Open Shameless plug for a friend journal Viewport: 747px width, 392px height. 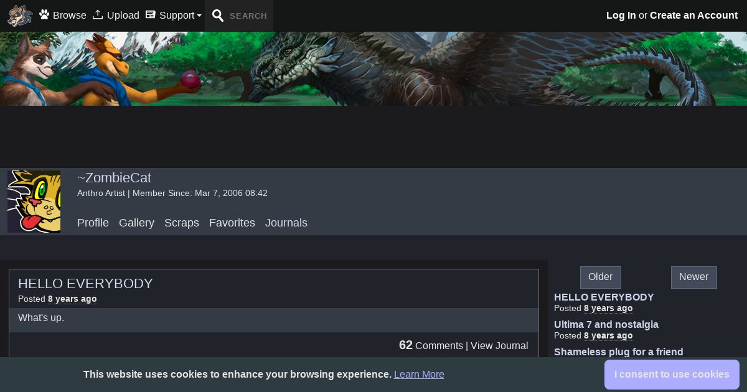coord(619,352)
